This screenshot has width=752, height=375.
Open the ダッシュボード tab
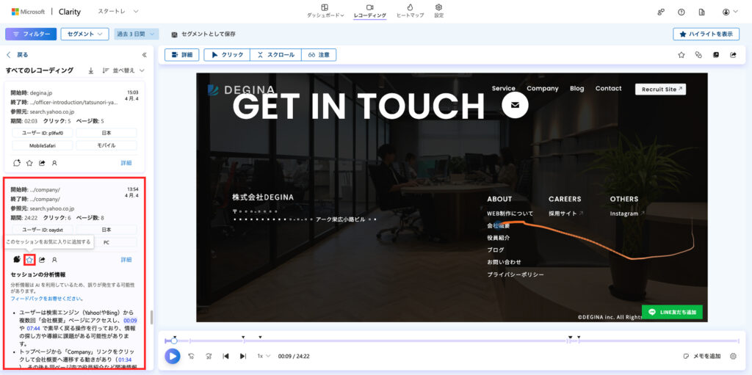[325, 11]
